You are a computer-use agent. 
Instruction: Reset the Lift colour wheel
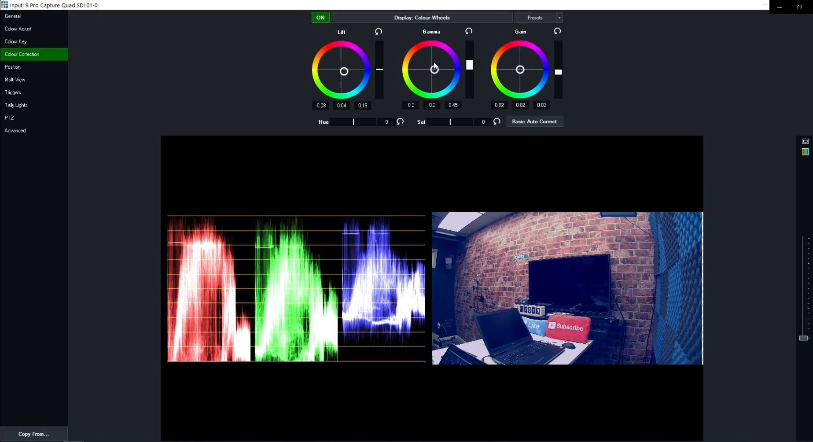tap(379, 32)
